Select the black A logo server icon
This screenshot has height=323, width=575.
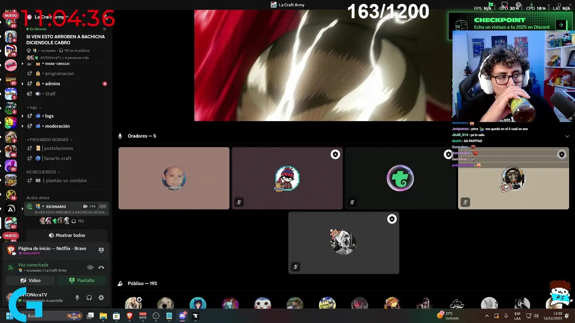(x=10, y=209)
